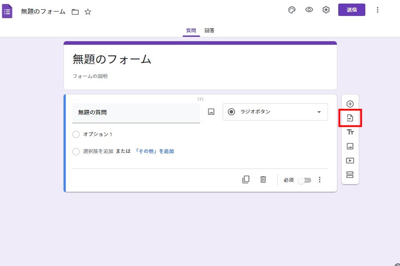The image size is (400, 266).
Task: Click the 送信 send button
Action: (x=352, y=10)
